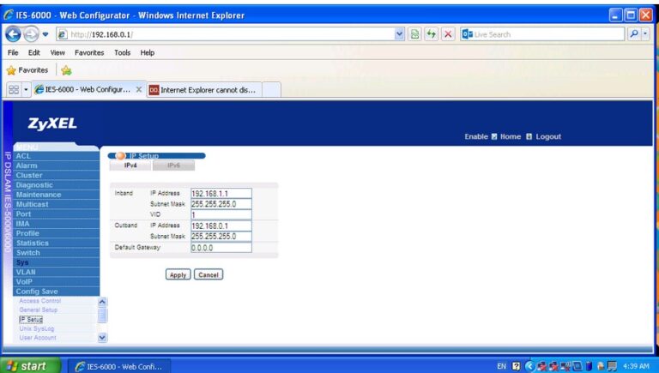Select IMA in the left menu
659x373 pixels.
(x=57, y=224)
